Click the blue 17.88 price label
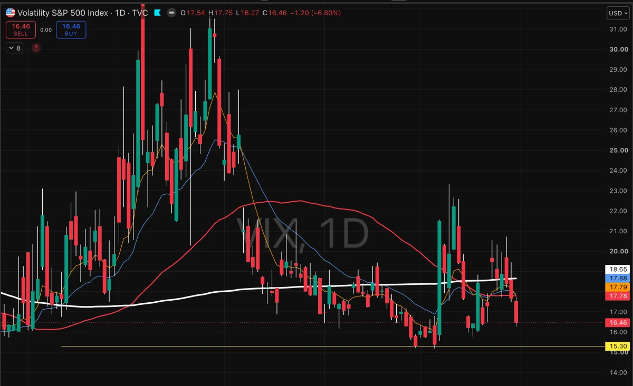Viewport: 633px width, 386px height. click(x=618, y=278)
